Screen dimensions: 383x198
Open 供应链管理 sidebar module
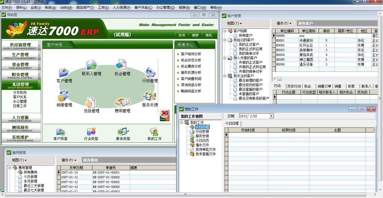20,46
